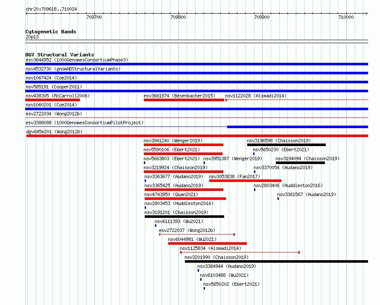Click the black bar of nsv3196598
The height and width of the screenshot is (305, 380).
pos(286,145)
